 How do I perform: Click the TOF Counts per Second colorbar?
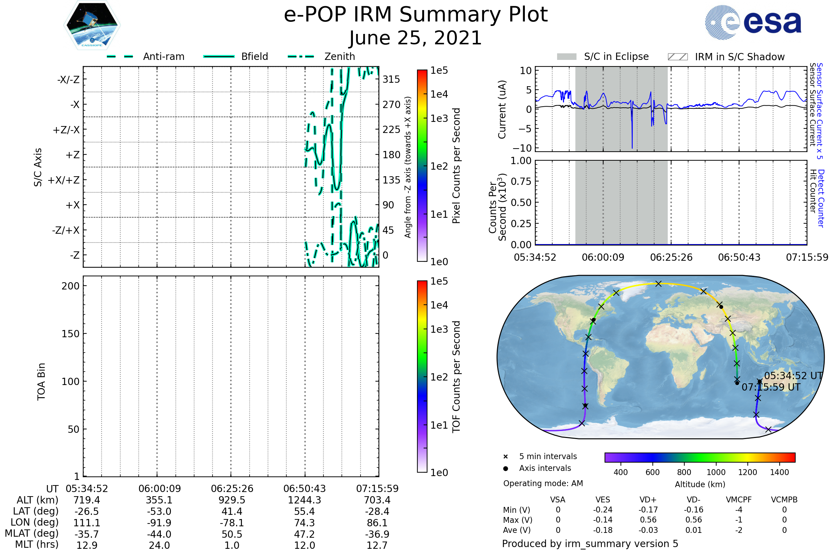point(422,377)
